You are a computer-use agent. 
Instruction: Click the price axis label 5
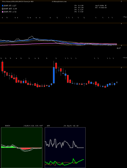pyautogui.click(x=121, y=2)
